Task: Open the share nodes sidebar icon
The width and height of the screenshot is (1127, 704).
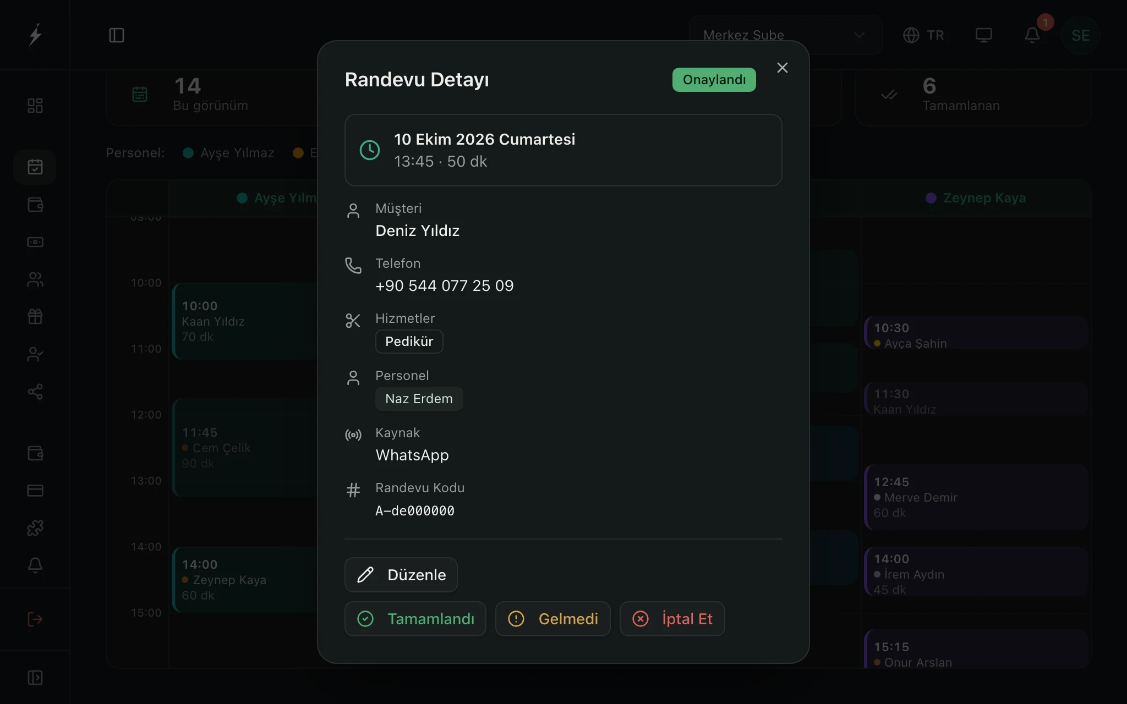Action: pos(35,392)
